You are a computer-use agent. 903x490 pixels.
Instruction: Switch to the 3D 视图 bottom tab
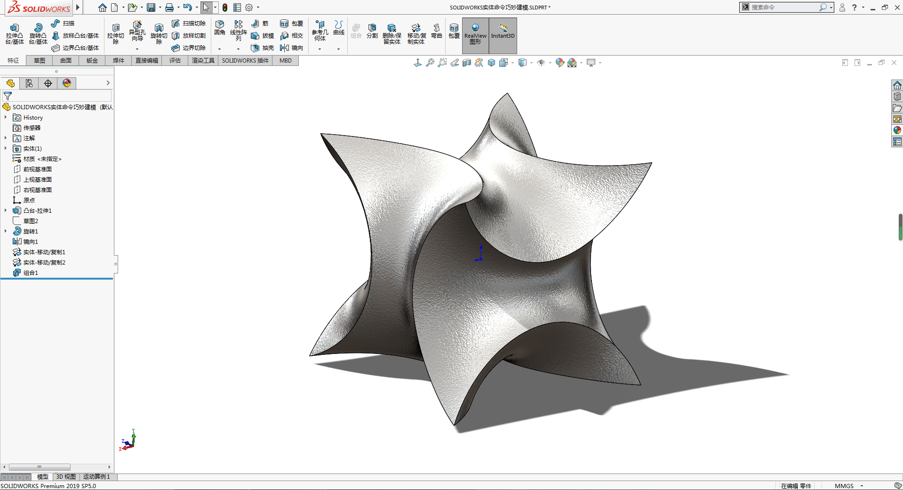66,477
